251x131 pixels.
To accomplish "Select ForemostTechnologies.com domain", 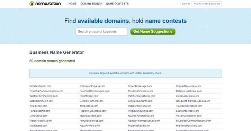I will (95, 91).
